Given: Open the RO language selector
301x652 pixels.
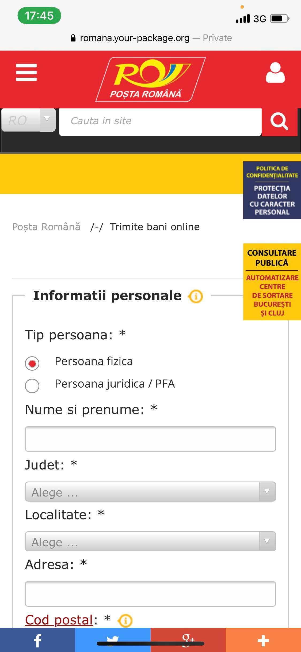Looking at the screenshot, I should click(28, 120).
